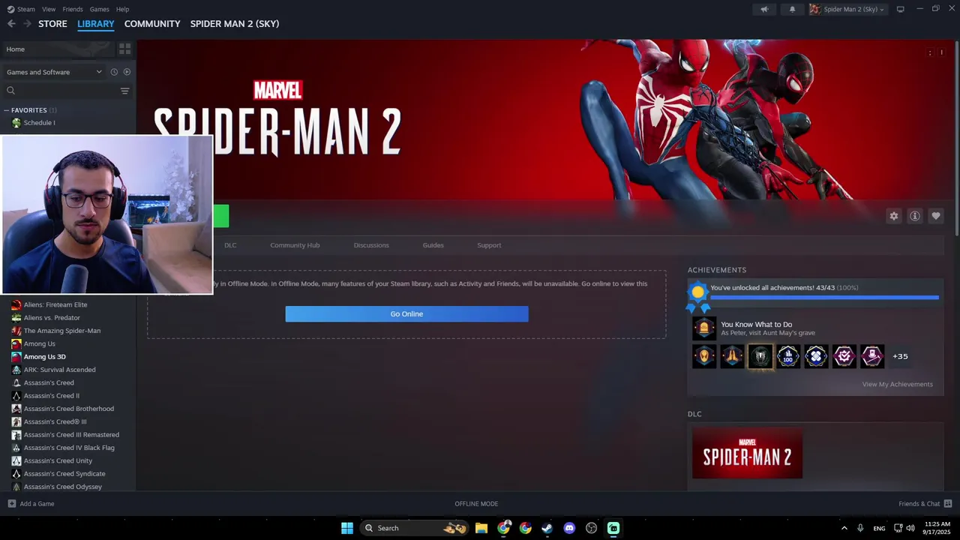Image resolution: width=960 pixels, height=540 pixels.
Task: View the 100 skyline achievement badge
Action: 787,356
